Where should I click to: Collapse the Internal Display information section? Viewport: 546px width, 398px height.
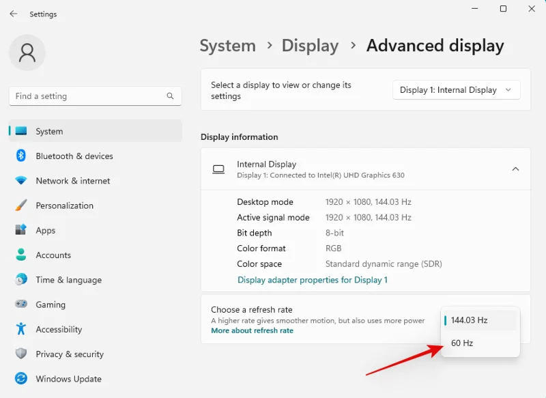(515, 169)
